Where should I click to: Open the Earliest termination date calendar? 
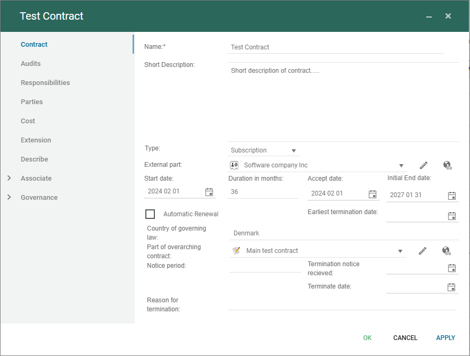[452, 216]
